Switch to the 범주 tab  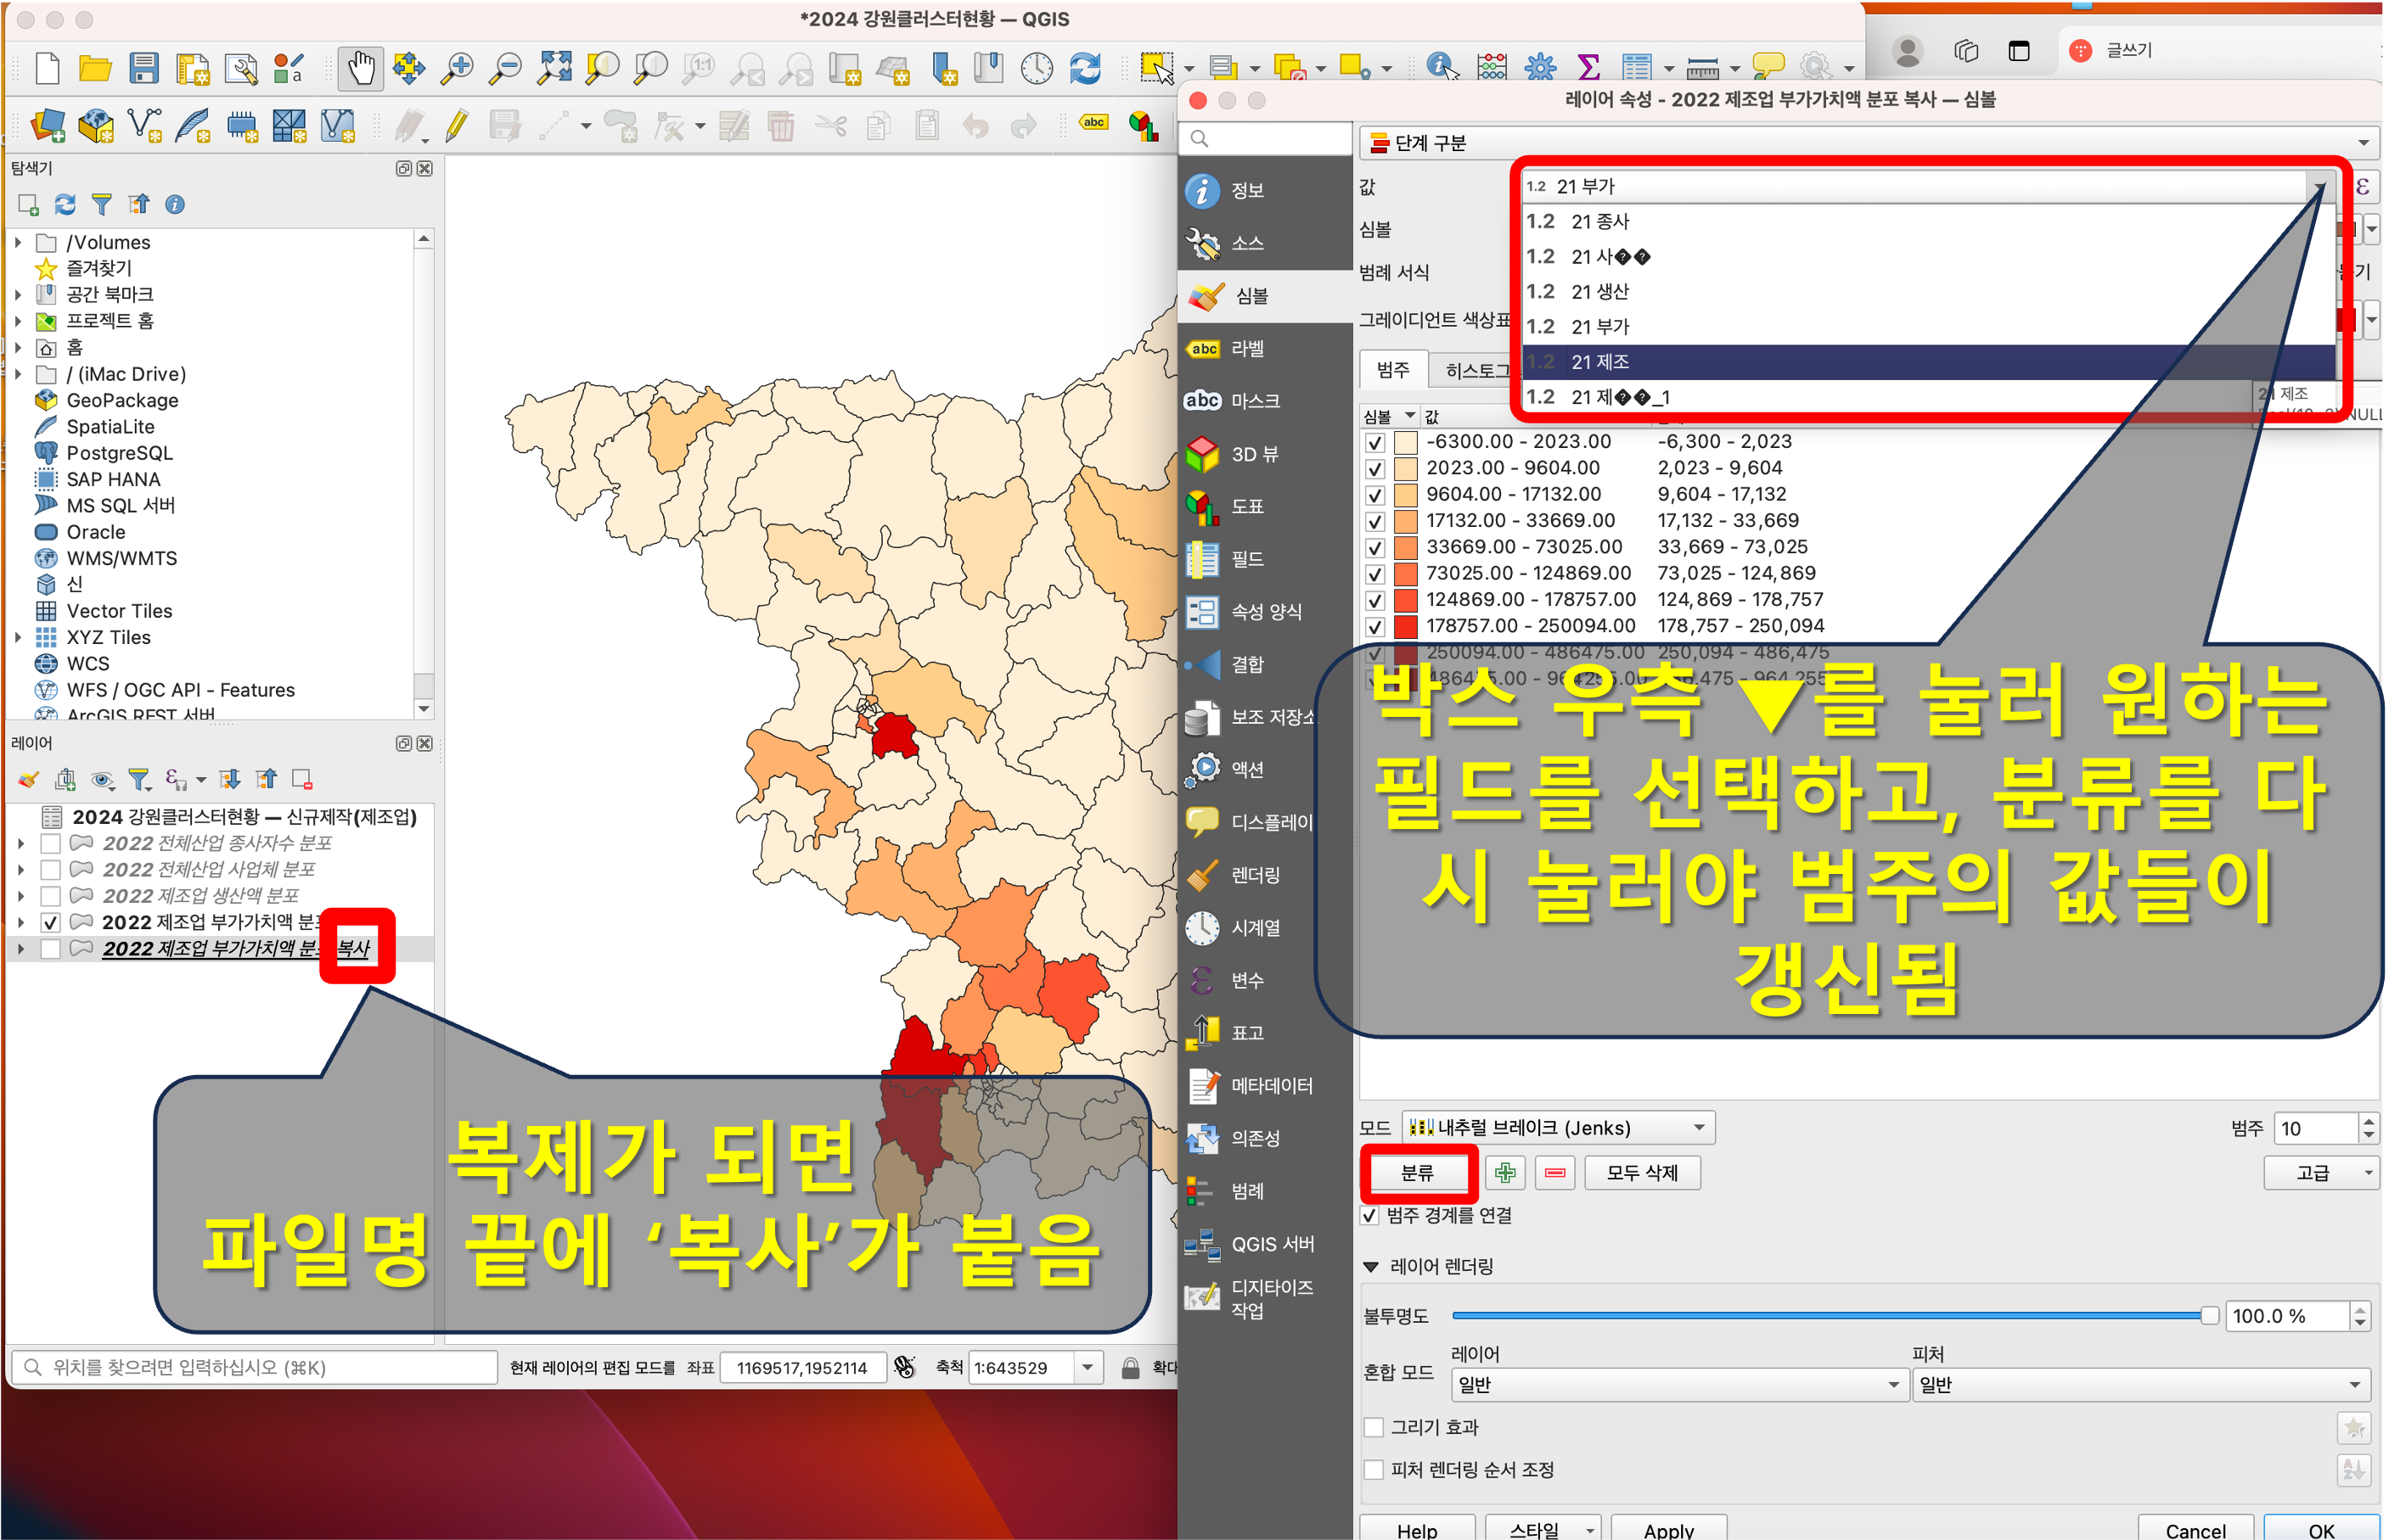pos(1392,370)
